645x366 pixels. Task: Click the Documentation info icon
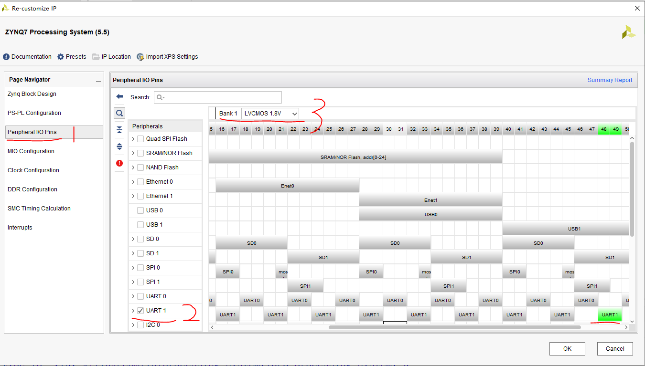point(6,57)
